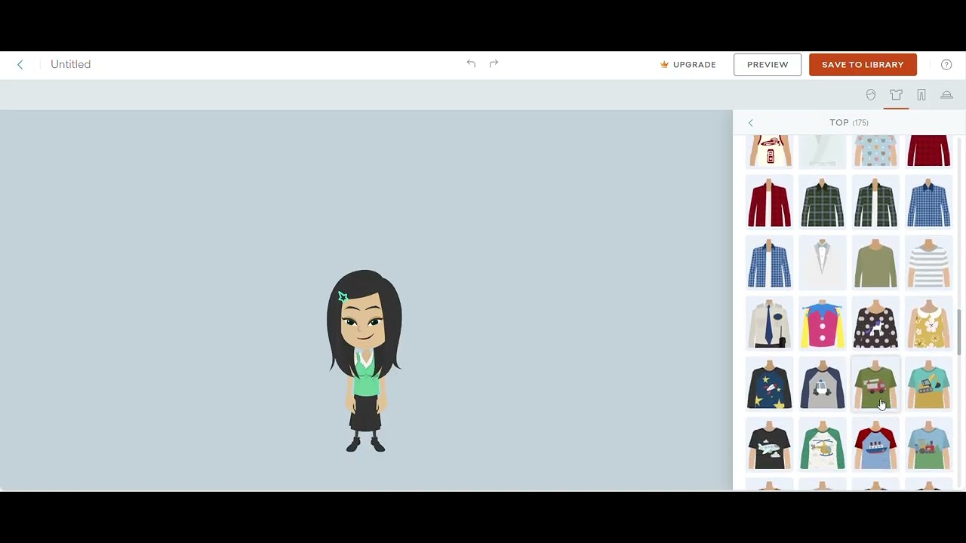Viewport: 966px width, 543px height.
Task: Go back using the top-left arrow
Action: [20, 65]
